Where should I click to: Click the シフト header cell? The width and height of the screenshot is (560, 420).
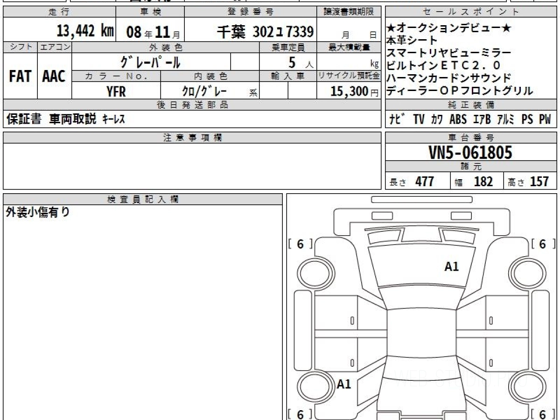click(x=20, y=47)
